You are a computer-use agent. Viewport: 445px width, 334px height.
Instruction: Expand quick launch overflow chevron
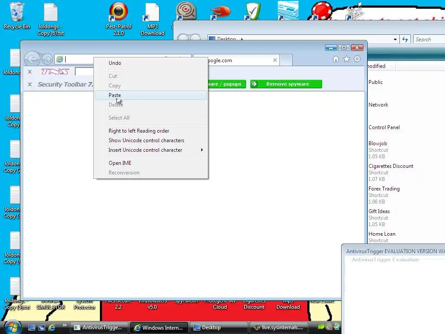tap(64, 325)
